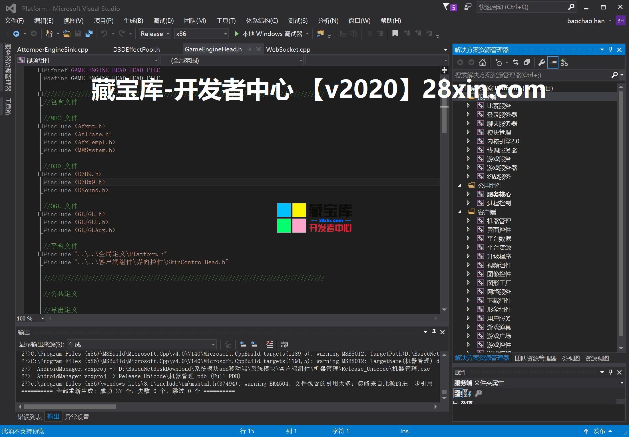Image resolution: width=629 pixels, height=437 pixels.
Task: Click the split editor handle icon
Action: pyautogui.click(x=444, y=70)
